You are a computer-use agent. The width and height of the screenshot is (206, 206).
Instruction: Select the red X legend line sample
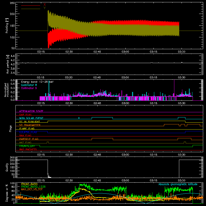pos(31,5)
